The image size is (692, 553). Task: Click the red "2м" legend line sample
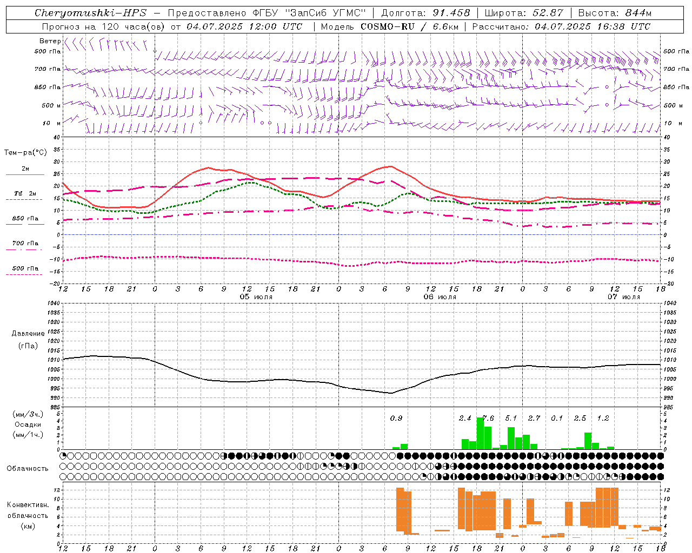point(25,174)
